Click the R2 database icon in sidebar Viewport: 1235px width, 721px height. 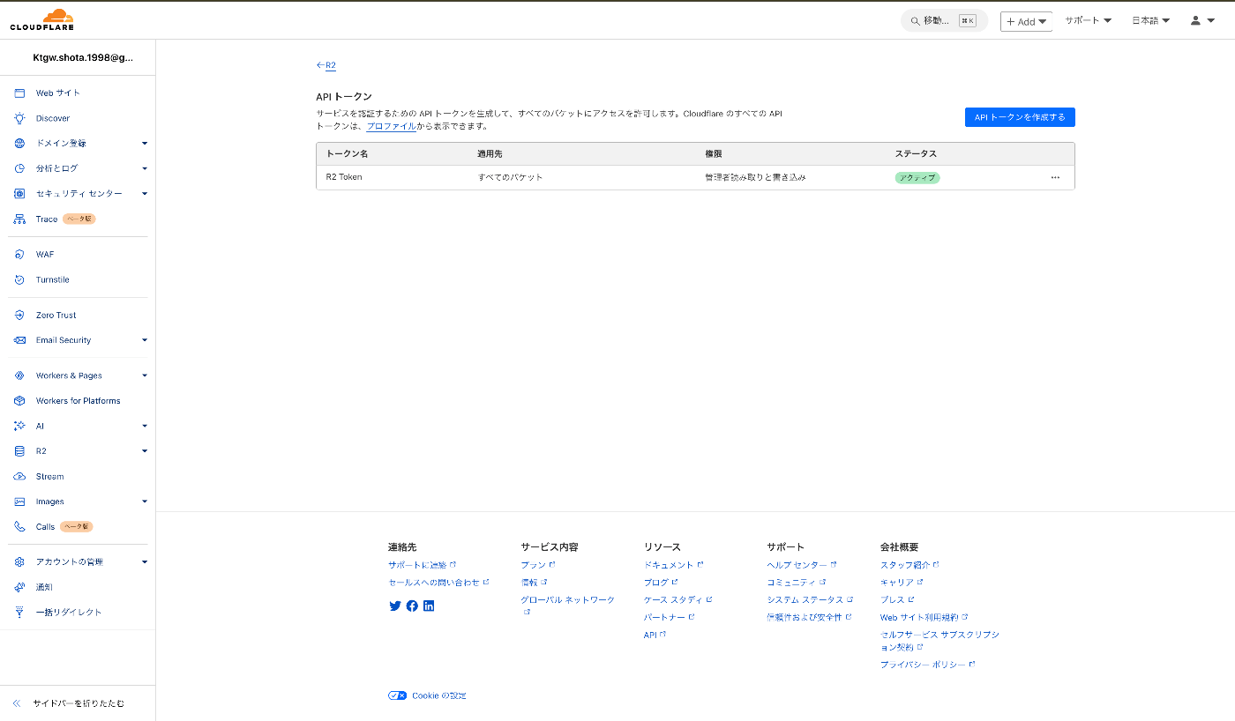19,451
